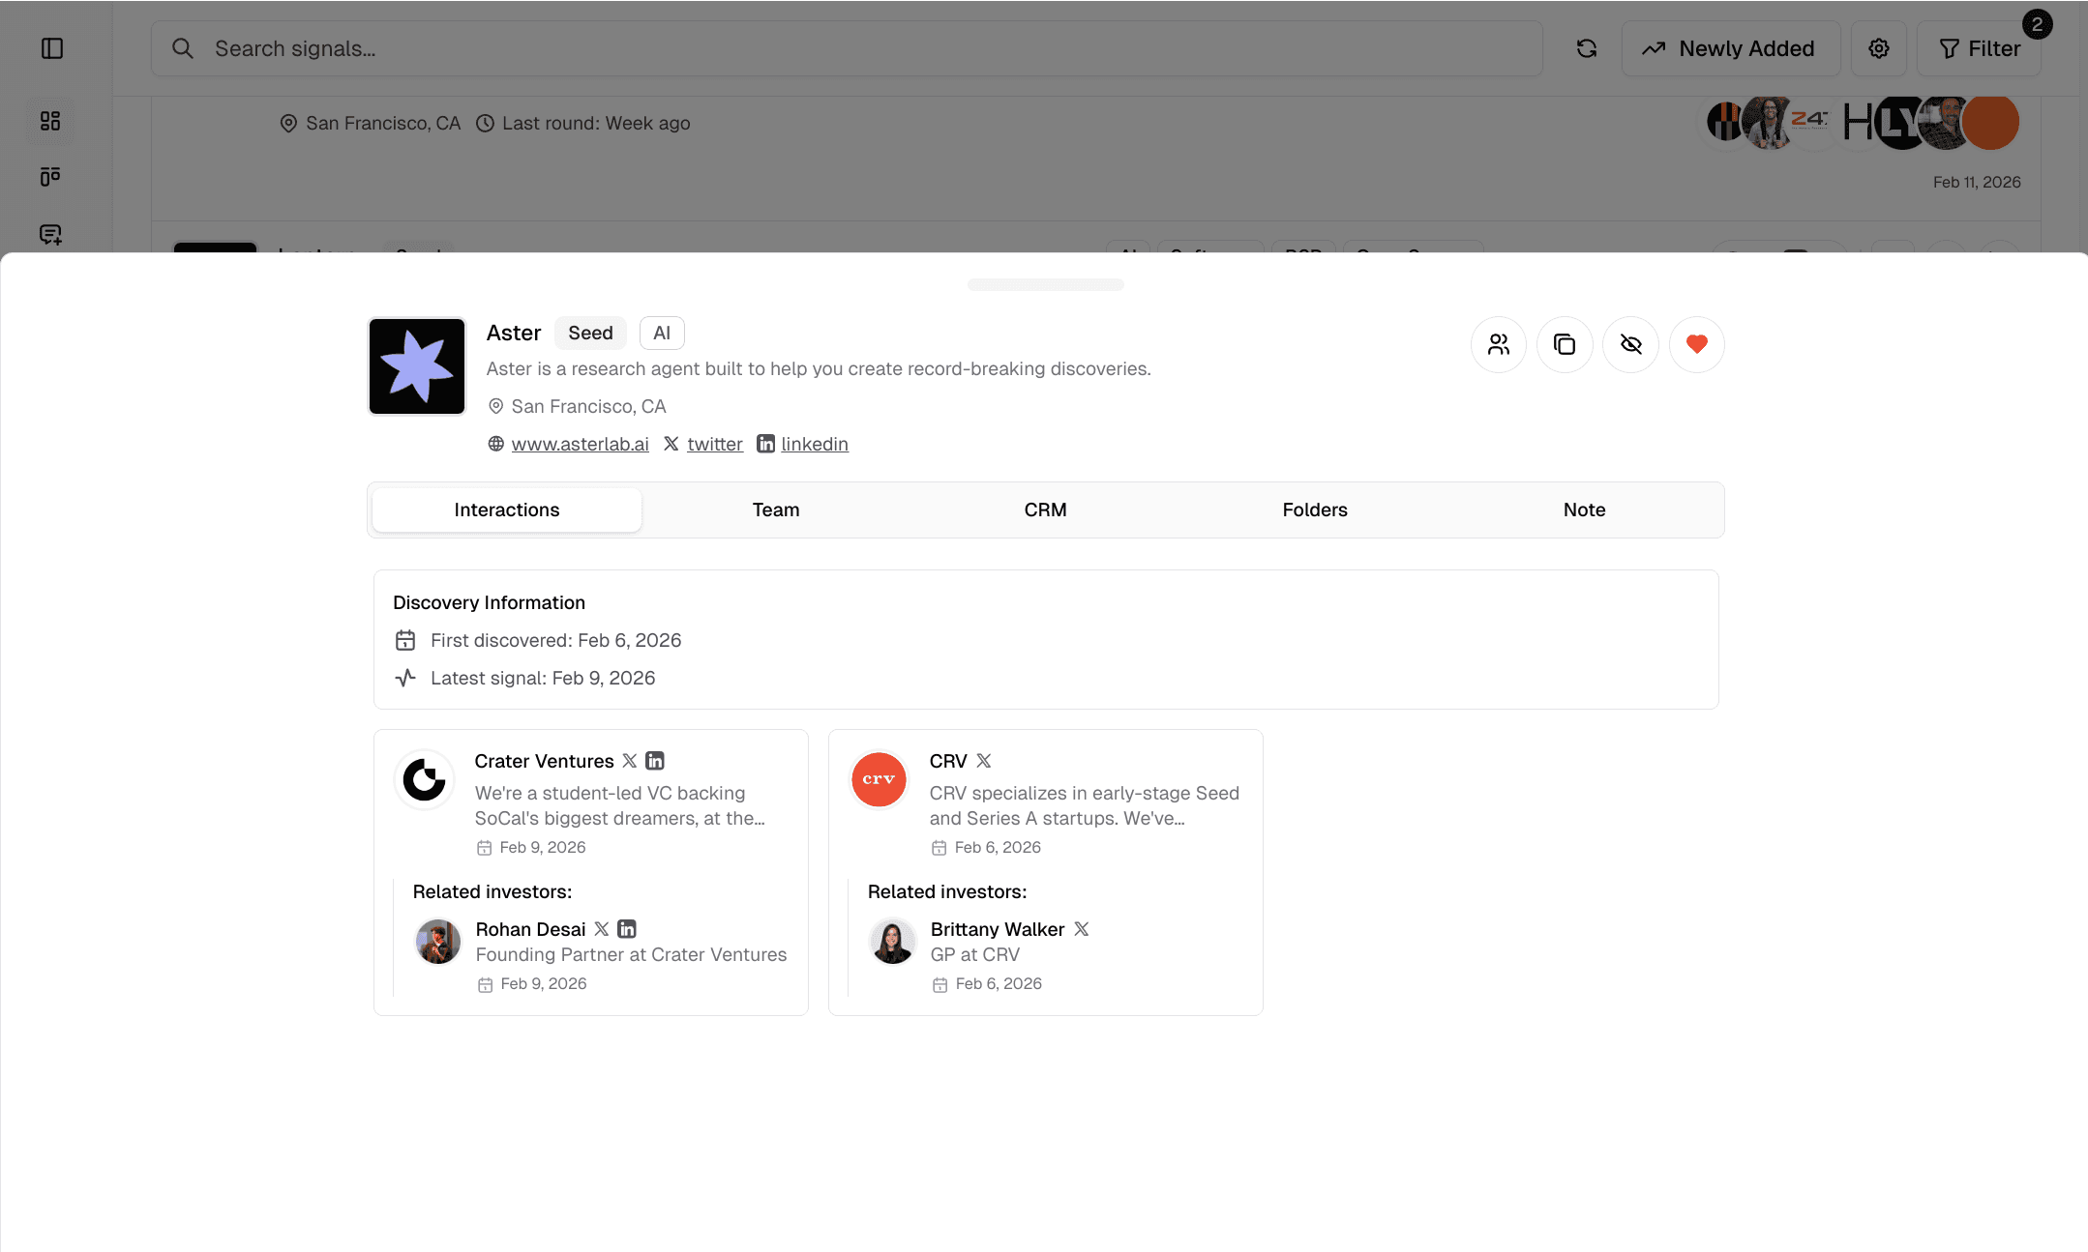Open the settings gear button
2088x1252 pixels.
(1879, 48)
